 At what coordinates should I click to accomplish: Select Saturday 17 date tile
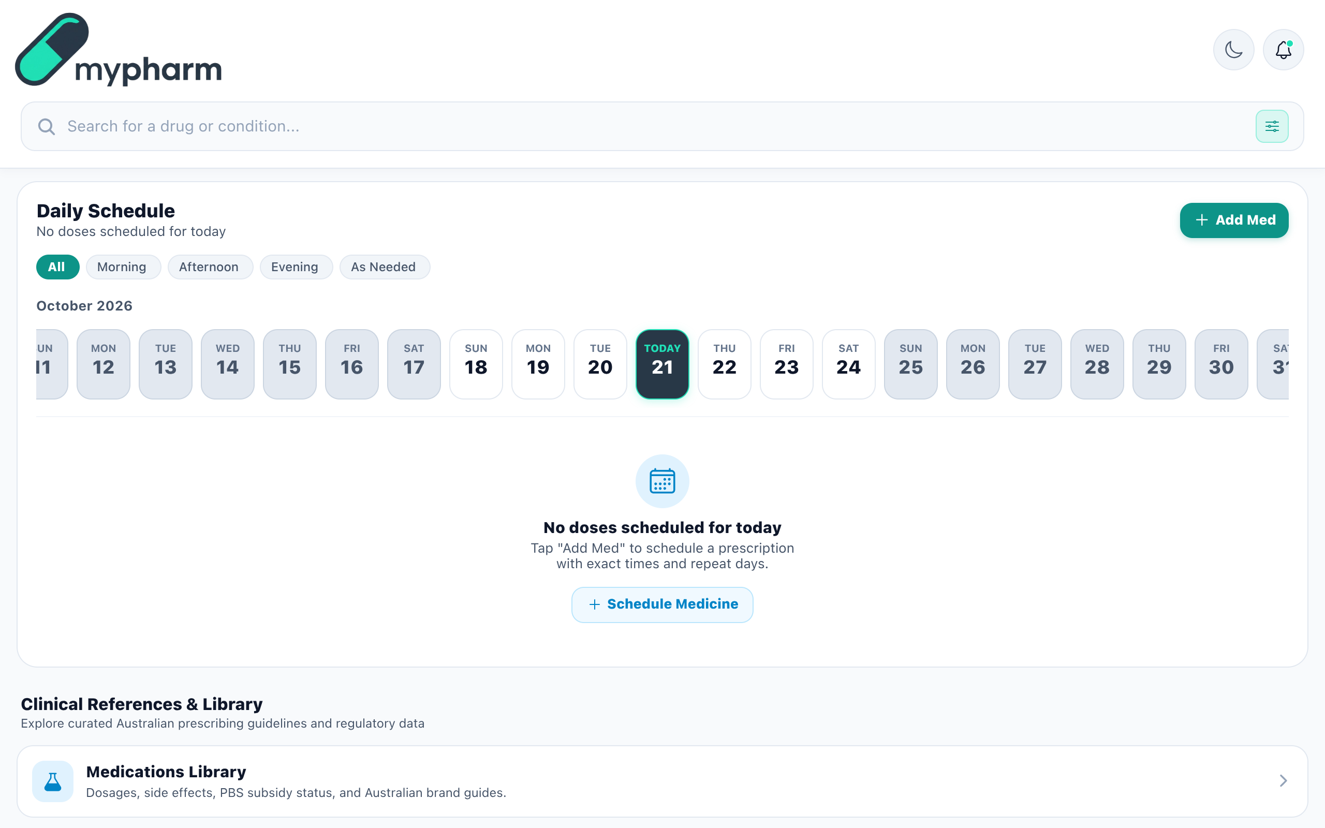tap(414, 364)
